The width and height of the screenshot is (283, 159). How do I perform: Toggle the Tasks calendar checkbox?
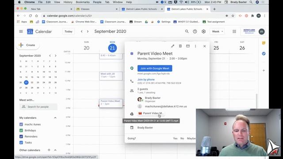pos(21,142)
